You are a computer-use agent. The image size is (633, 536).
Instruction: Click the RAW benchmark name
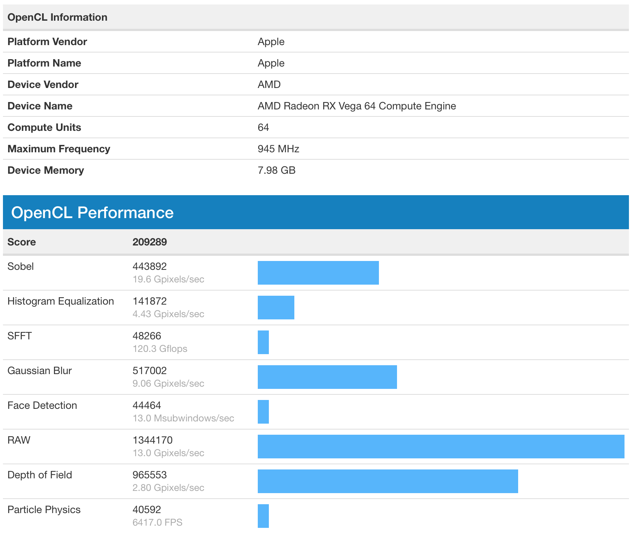pos(19,440)
